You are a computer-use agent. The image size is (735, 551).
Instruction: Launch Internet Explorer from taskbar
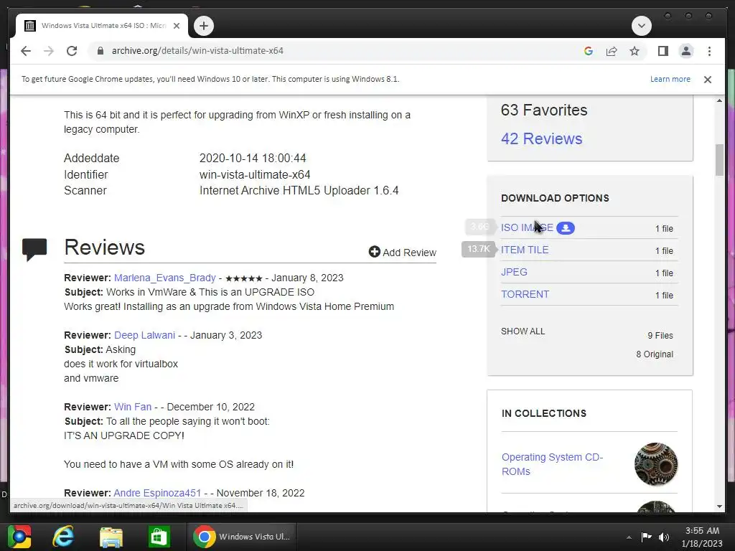(x=63, y=537)
